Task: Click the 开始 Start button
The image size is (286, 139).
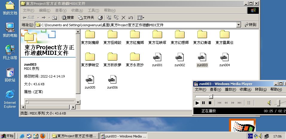Action: point(7,136)
